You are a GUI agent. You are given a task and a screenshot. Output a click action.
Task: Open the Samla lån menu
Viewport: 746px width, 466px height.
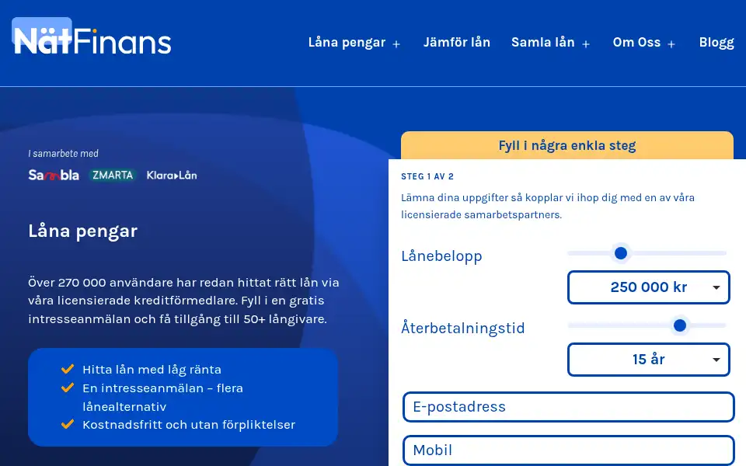tap(543, 42)
